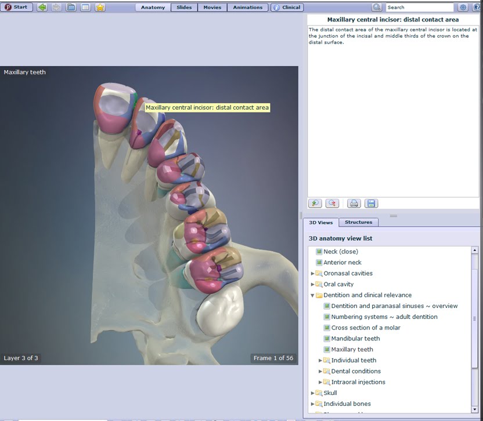This screenshot has width=483, height=421.
Task: Select Mandibular teeth in the view list
Action: (x=355, y=338)
